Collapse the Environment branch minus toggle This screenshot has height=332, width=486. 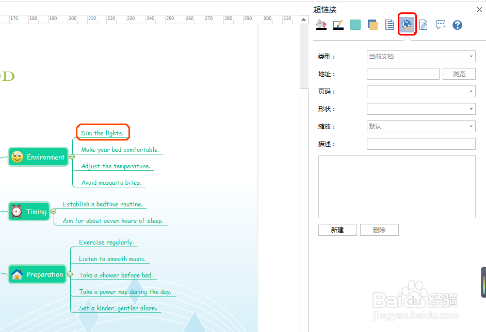click(72, 156)
